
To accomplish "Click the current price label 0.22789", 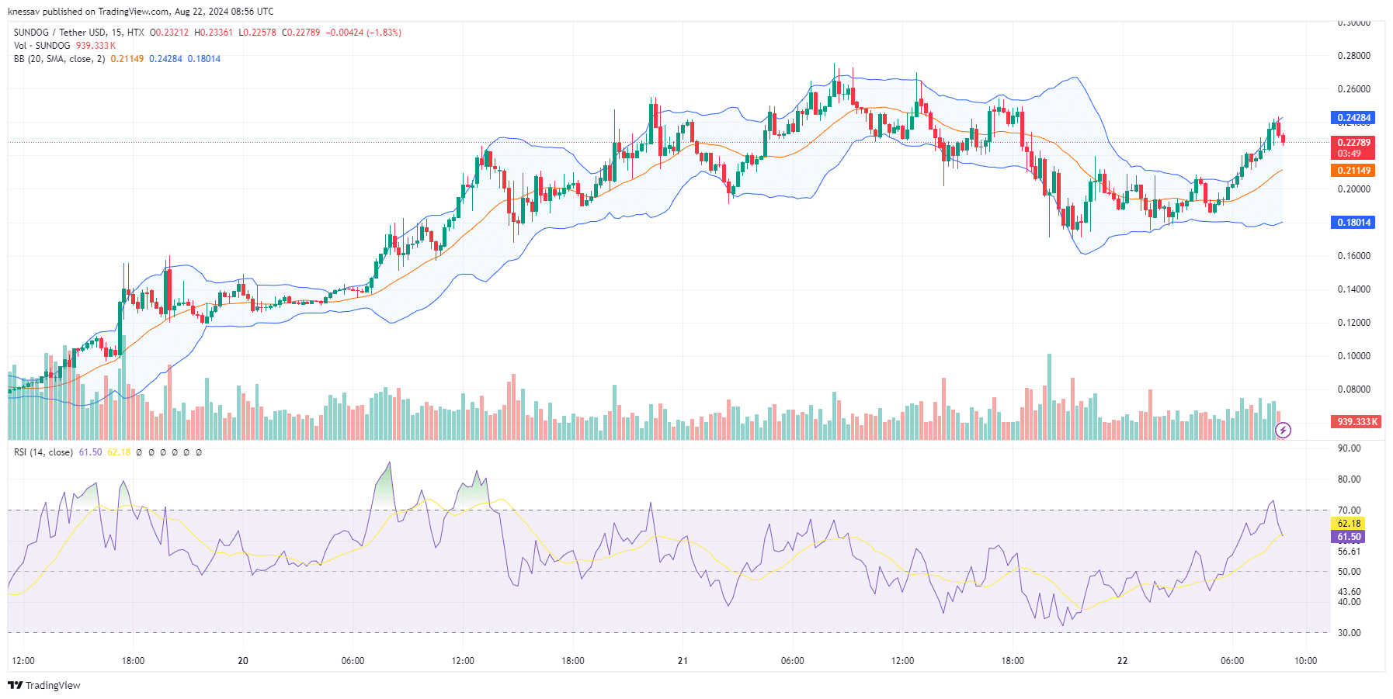I will pyautogui.click(x=1353, y=143).
